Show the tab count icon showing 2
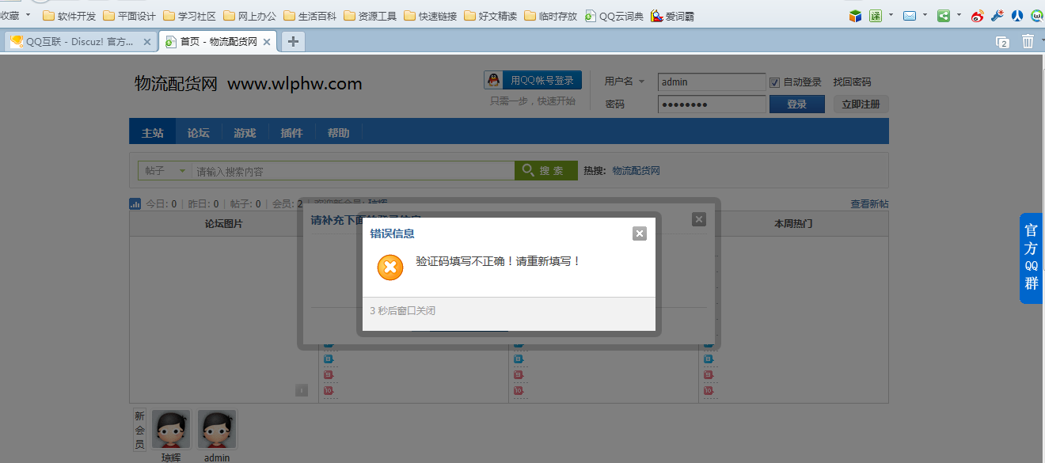The width and height of the screenshot is (1045, 463). [1002, 42]
